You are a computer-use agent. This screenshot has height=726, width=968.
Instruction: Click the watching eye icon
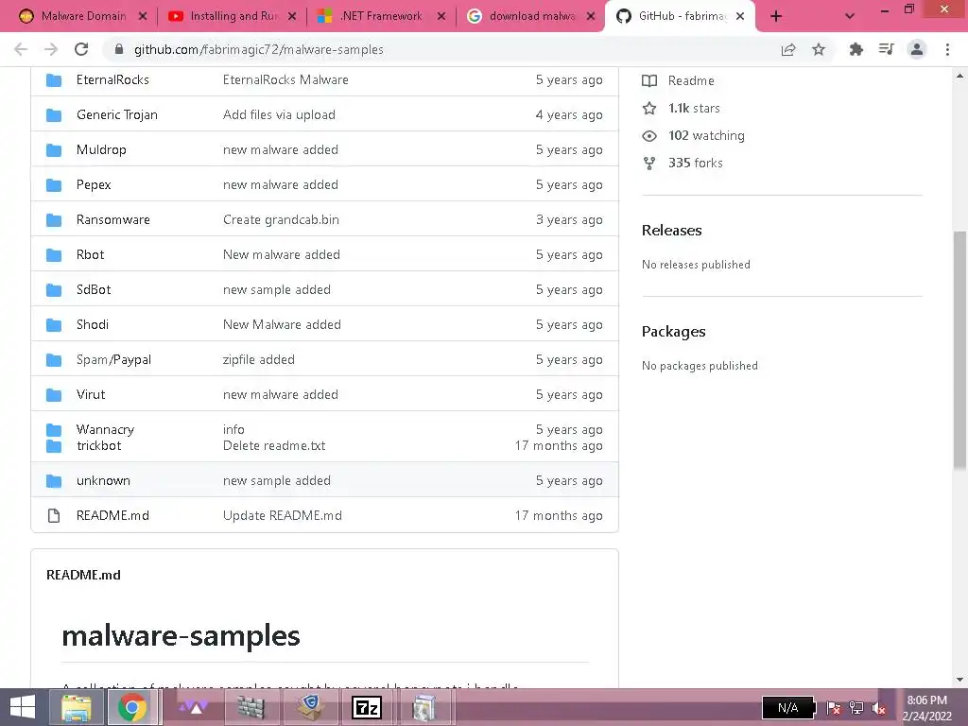pos(649,136)
